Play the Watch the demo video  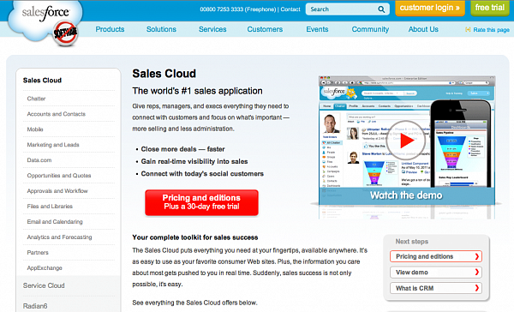tap(406, 141)
